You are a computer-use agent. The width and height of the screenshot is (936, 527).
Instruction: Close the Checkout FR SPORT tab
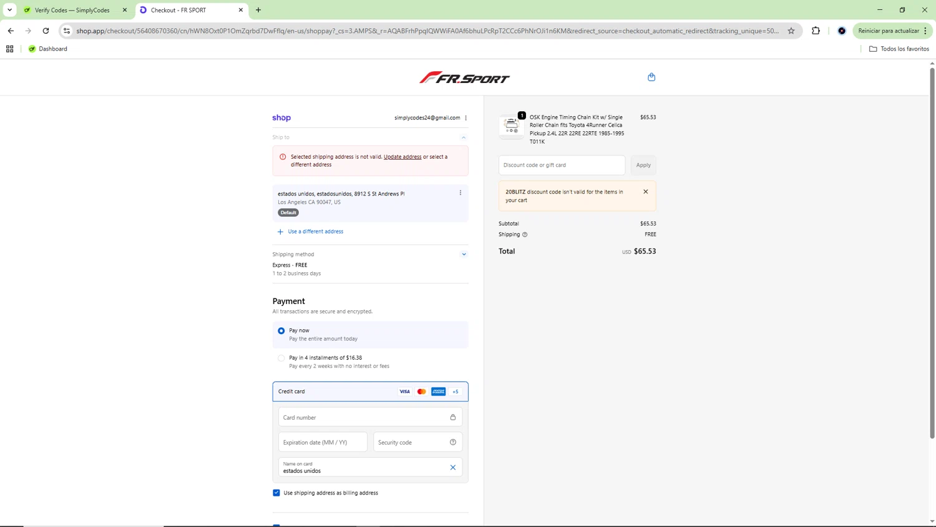pos(241,10)
